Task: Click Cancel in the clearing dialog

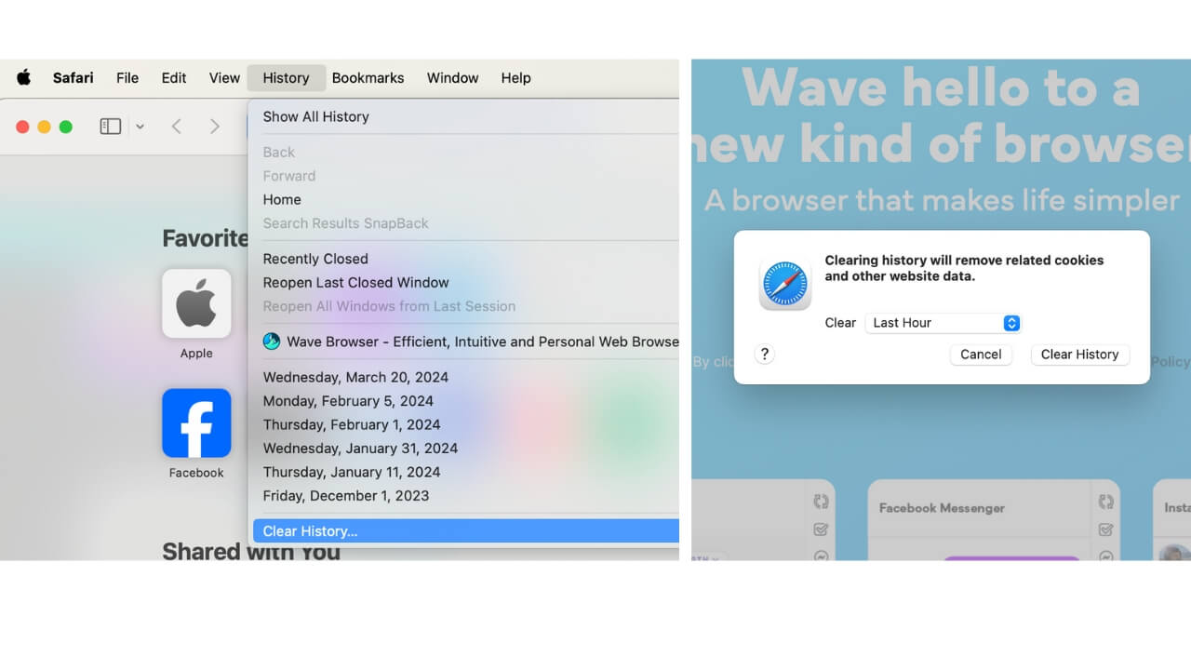Action: (x=981, y=355)
